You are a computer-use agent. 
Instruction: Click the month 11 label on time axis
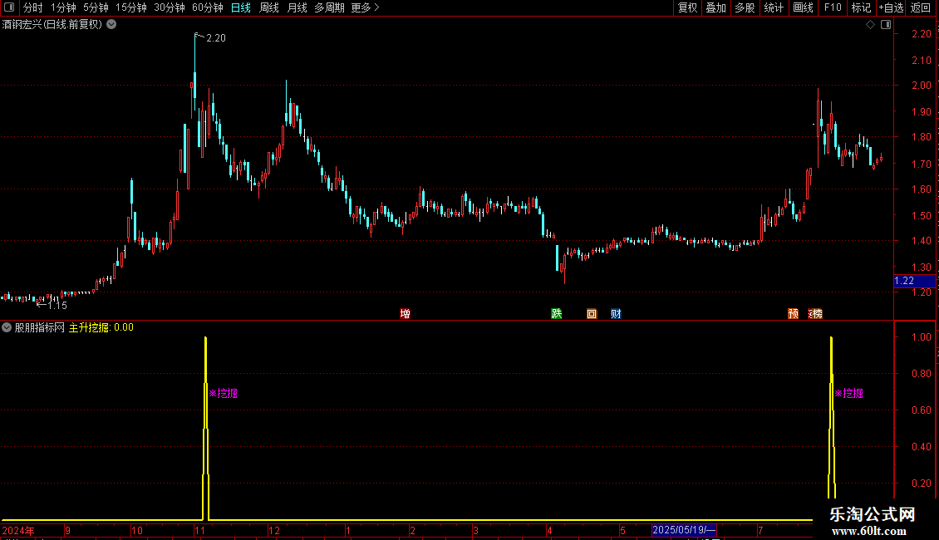pos(200,530)
